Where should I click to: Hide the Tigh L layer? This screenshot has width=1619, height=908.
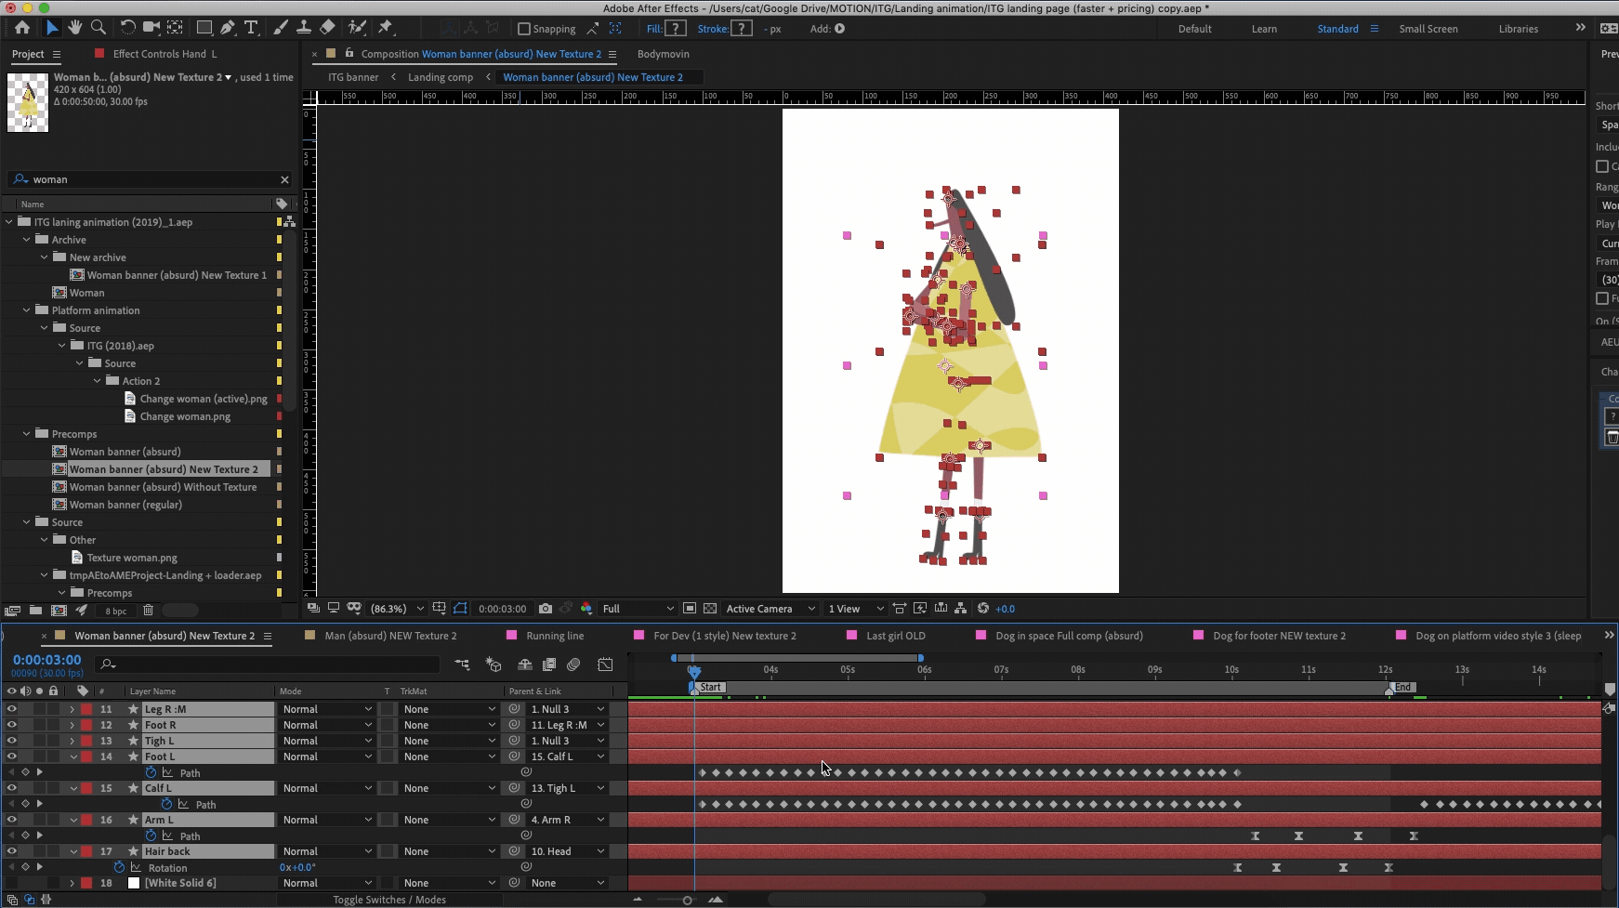click(x=11, y=741)
